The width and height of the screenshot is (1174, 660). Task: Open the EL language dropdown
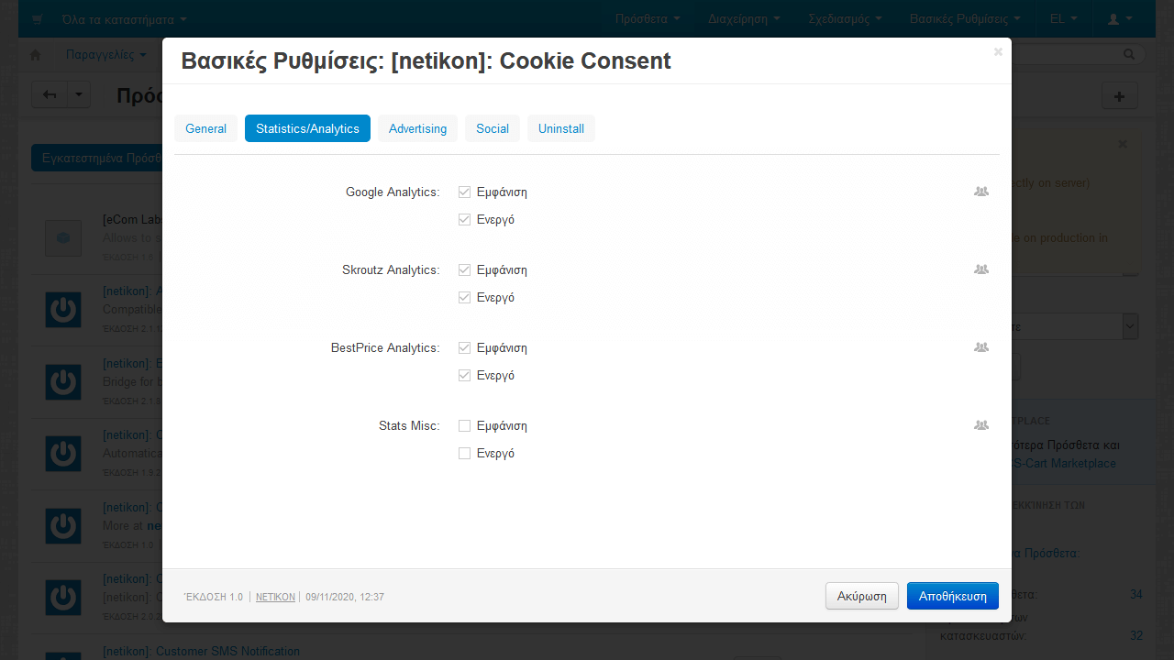coord(1064,18)
